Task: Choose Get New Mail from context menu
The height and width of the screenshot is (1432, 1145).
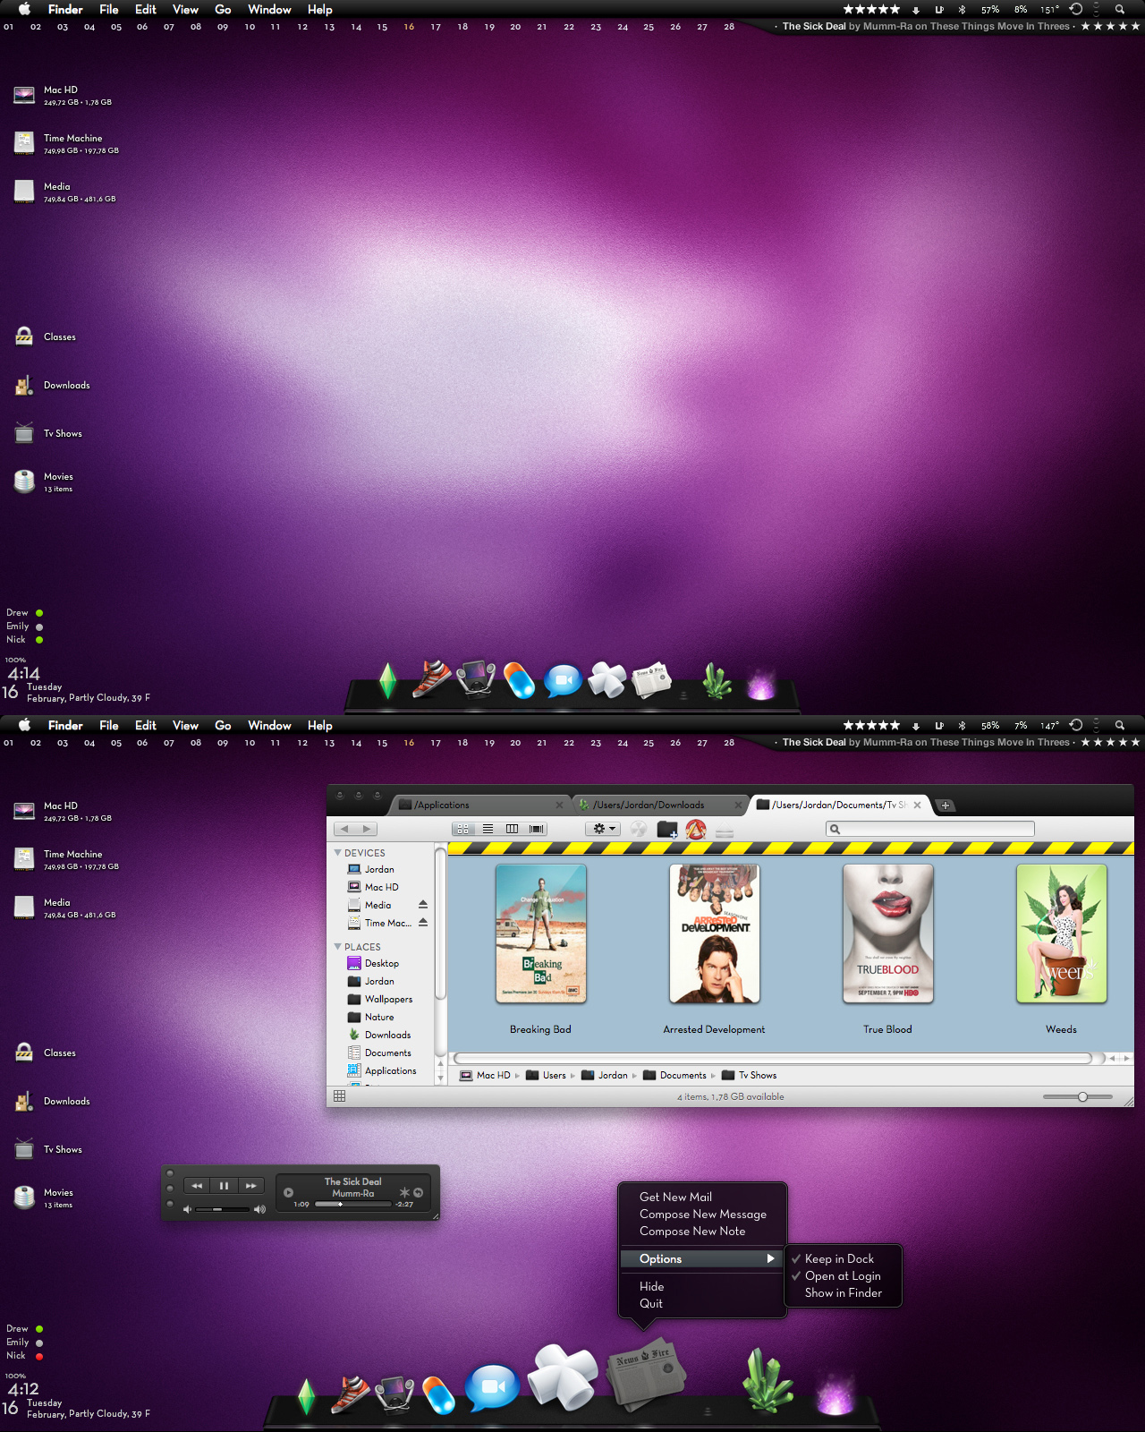Action: click(702, 1197)
